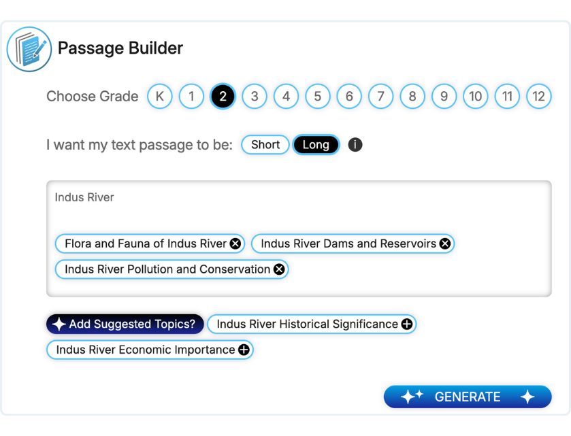Select grade 7 circle
571x436 pixels.
(x=381, y=97)
